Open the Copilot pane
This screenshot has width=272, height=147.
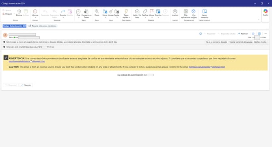(x=266, y=13)
